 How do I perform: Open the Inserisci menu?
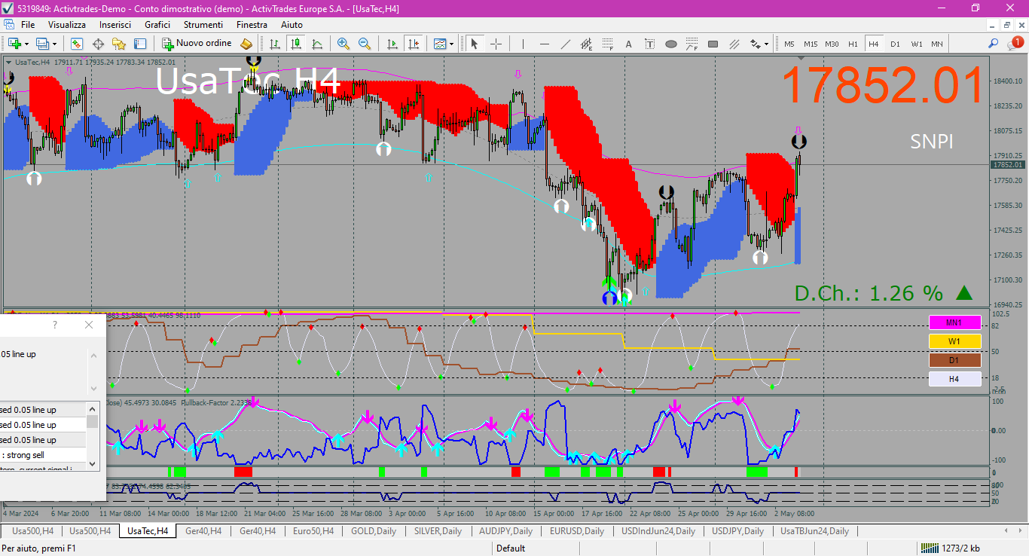[x=115, y=25]
